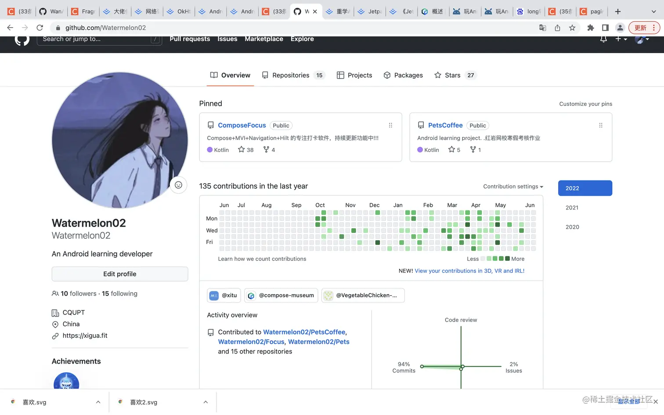Viewport: 664px width, 415px height.
Task: Focus the Search or jump to field
Action: 100,40
